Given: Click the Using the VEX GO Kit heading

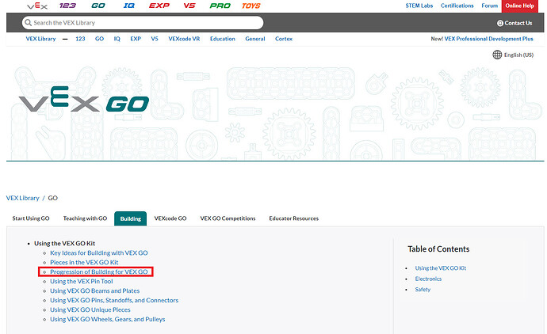Looking at the screenshot, I should click(64, 244).
